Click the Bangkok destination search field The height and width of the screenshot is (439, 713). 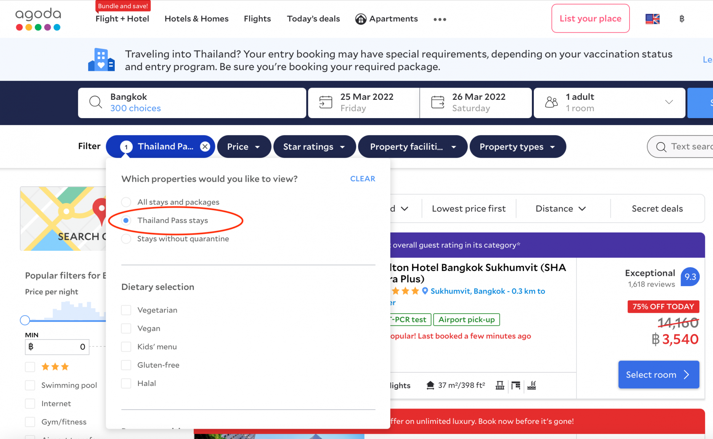tap(192, 103)
